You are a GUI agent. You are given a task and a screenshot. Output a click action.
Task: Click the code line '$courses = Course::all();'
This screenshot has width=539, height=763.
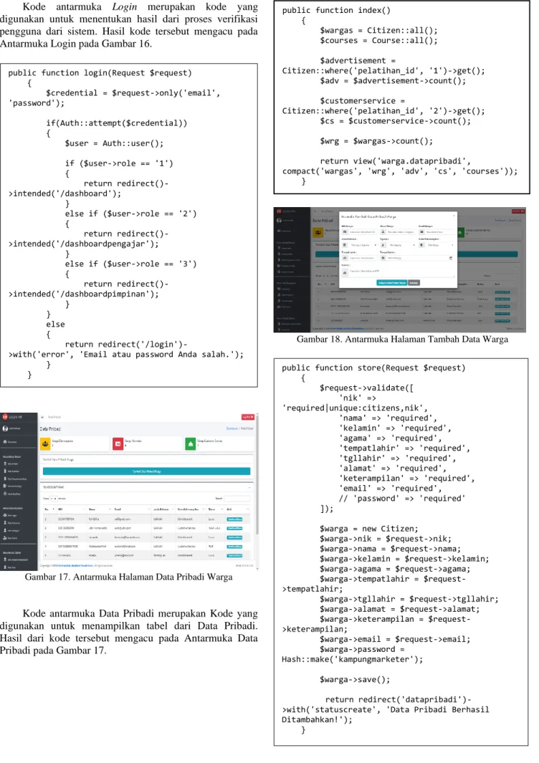pos(378,40)
